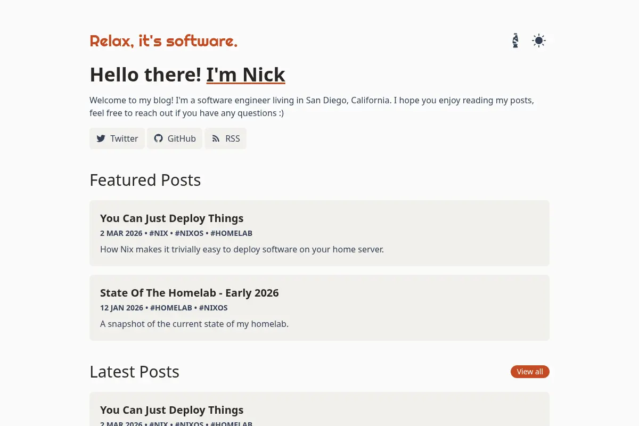
Task: Click the "2 MAR 2026" featured post date
Action: tap(121, 233)
